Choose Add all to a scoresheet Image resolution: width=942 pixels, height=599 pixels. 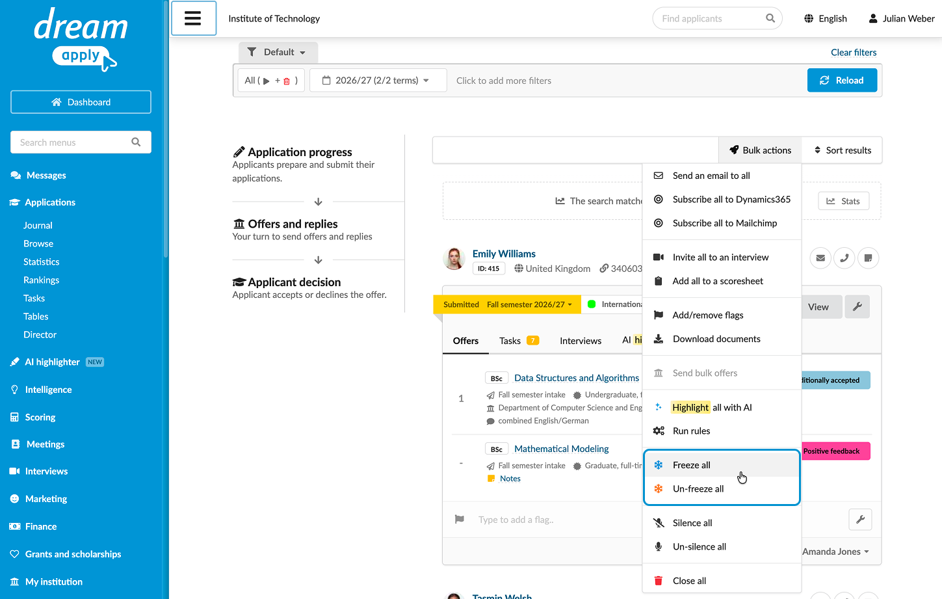[x=722, y=281]
